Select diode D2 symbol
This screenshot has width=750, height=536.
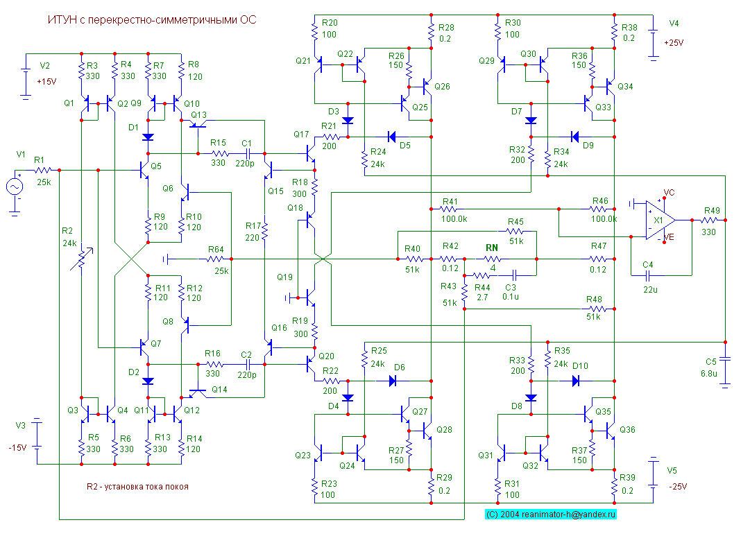[x=148, y=381]
